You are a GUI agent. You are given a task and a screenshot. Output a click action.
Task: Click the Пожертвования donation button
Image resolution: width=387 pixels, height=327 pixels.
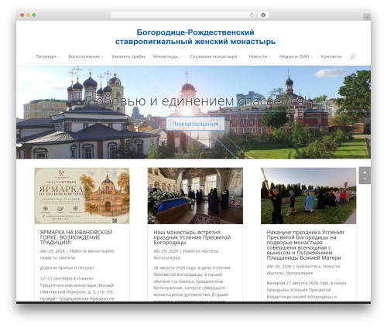(x=195, y=124)
